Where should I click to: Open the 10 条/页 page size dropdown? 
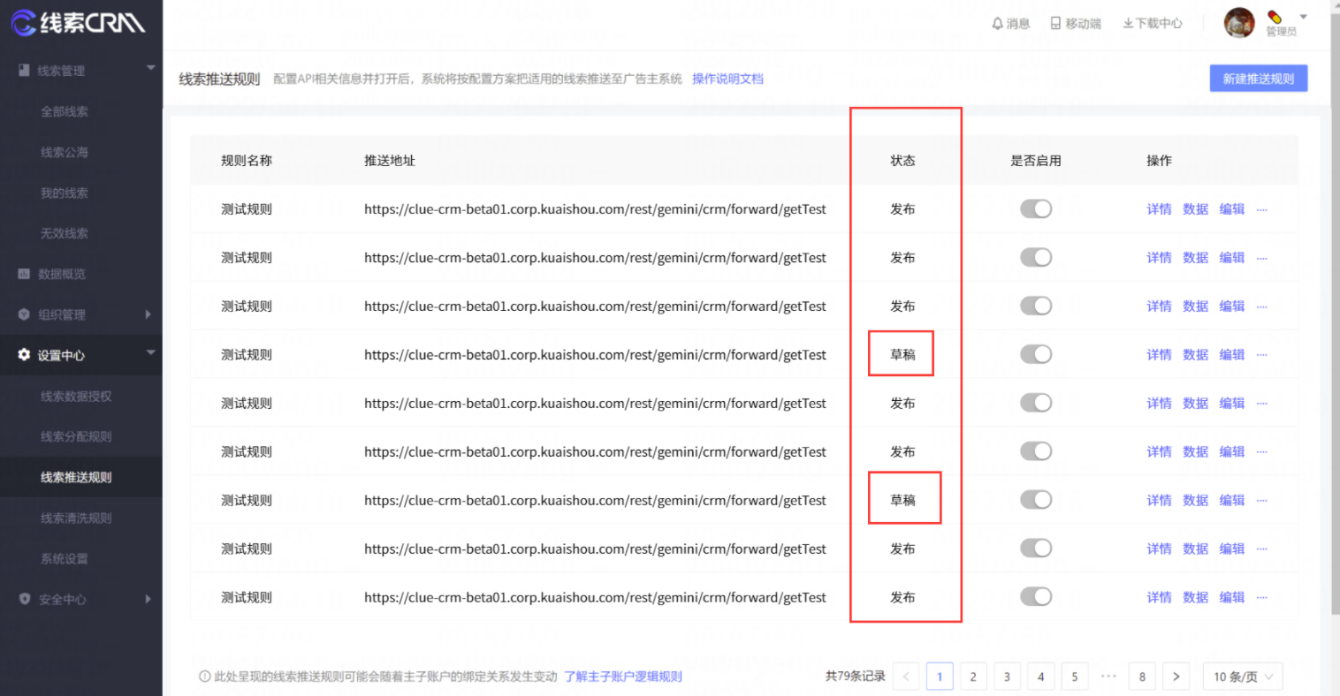1242,676
